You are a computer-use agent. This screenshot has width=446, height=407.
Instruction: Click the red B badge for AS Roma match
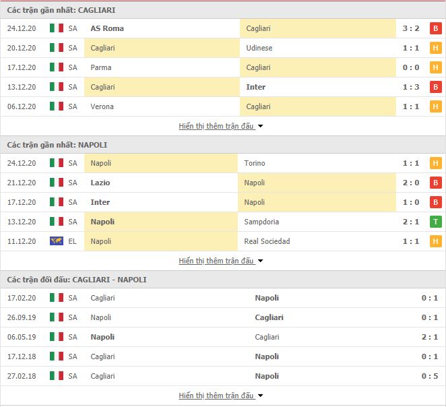tap(435, 28)
